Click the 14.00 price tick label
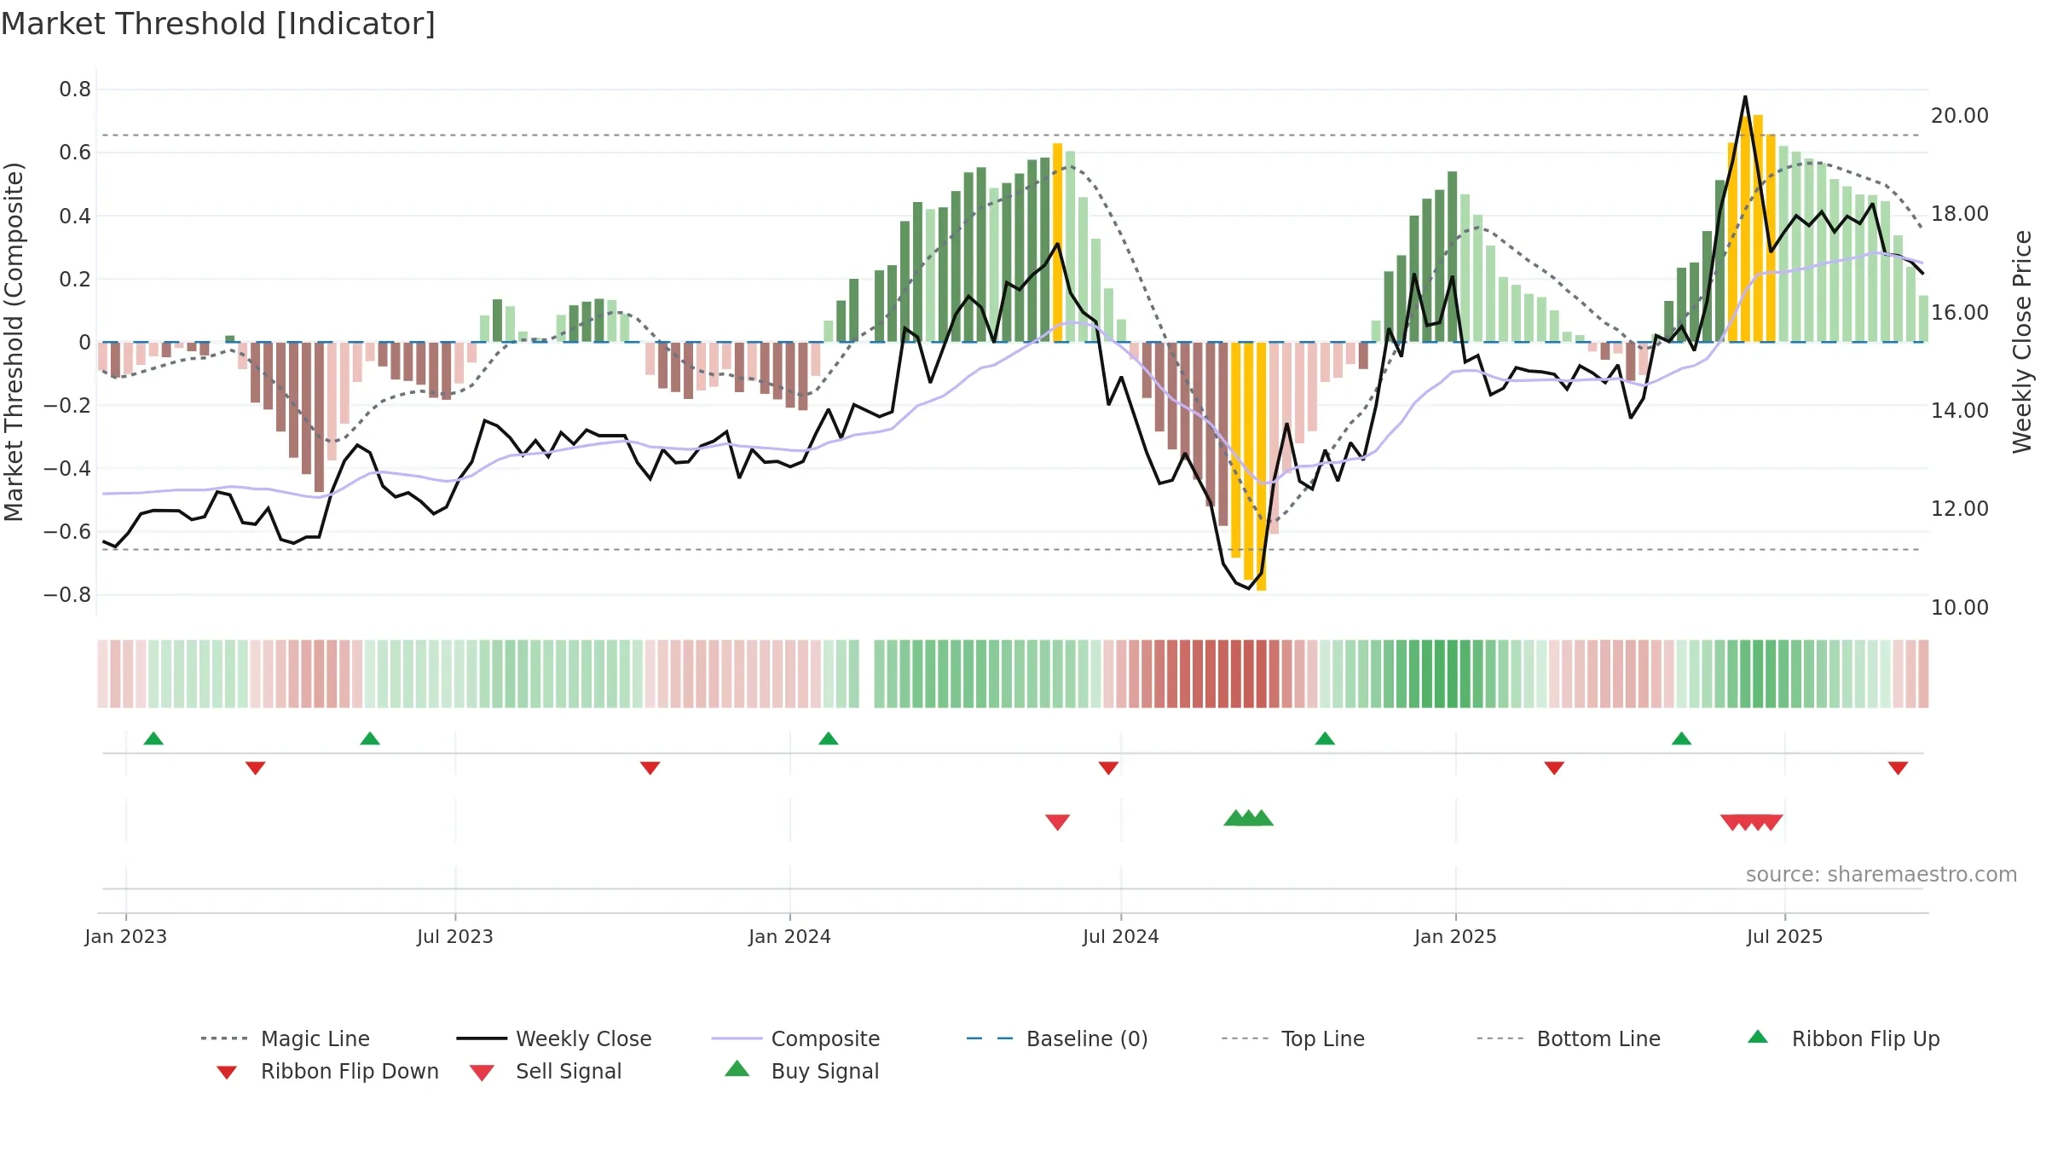This screenshot has height=1151, width=2046. click(x=1960, y=411)
